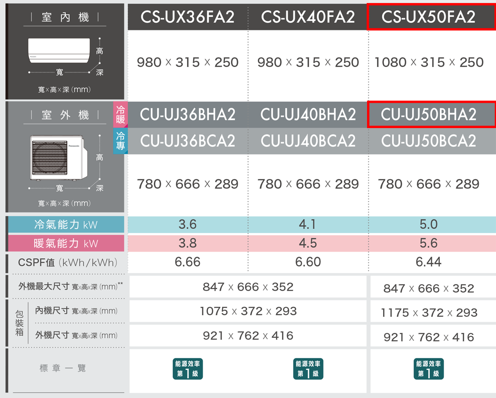The image size is (496, 398).
Task: Click the pink 暖氣能力 kW row label
Action: coord(66,243)
